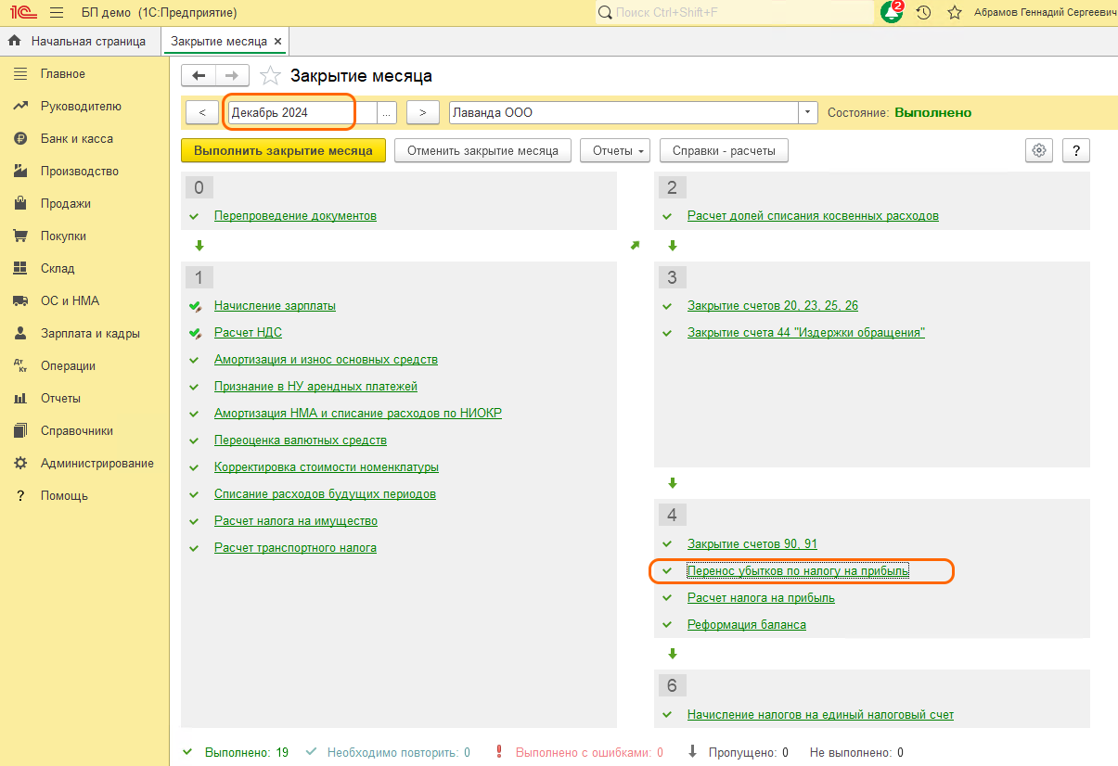Open the hamburger main menu icon

pos(57,13)
